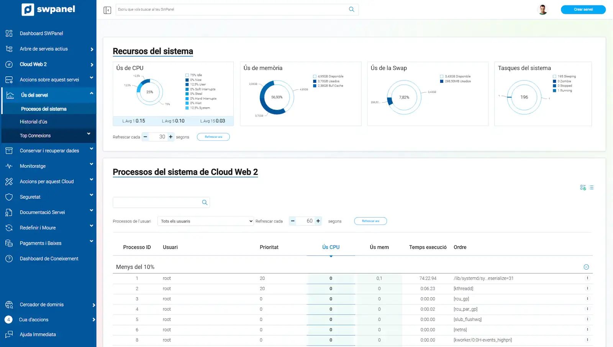Click the swpanel logo
Image resolution: width=613 pixels, height=347 pixels.
[48, 9]
